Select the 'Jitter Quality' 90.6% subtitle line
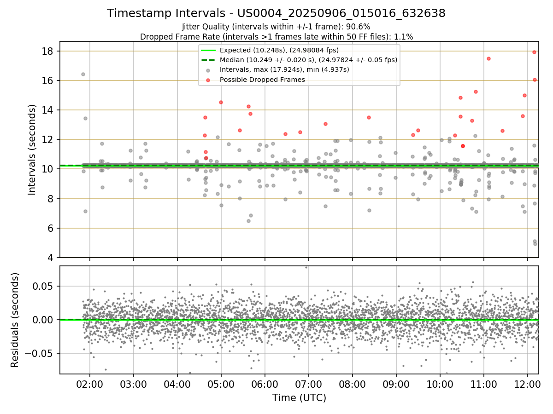This screenshot has height=414, width=553. point(276,27)
